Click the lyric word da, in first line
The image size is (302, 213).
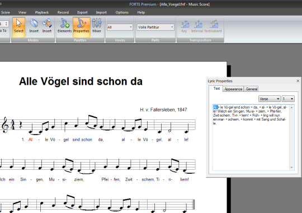pos(101,140)
